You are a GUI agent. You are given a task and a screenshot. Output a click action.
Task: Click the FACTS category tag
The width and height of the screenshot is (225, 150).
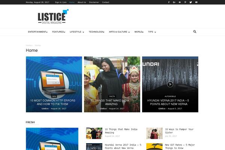(112, 96)
